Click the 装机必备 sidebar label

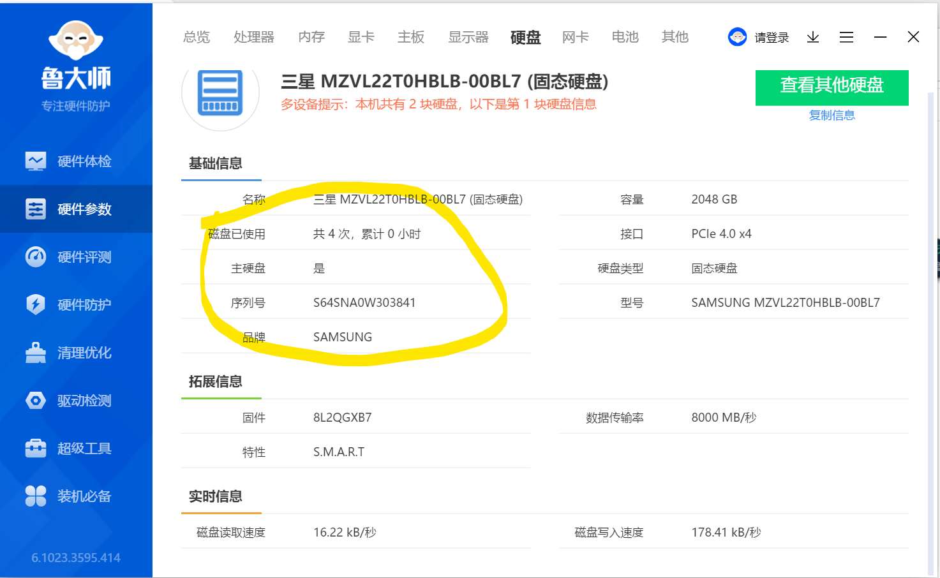84,496
